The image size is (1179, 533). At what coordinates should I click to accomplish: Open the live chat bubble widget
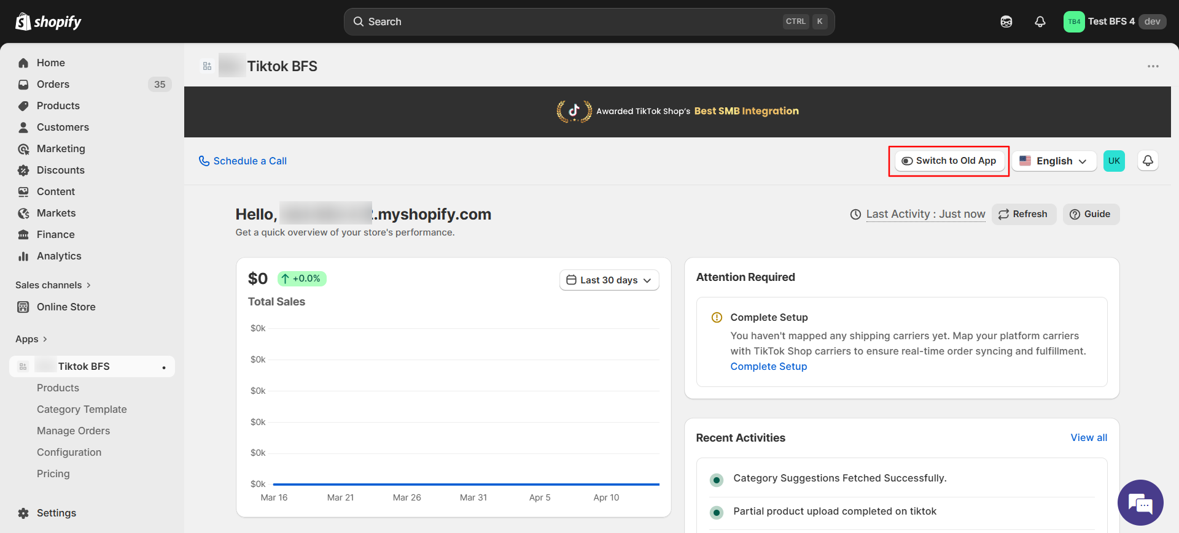click(x=1140, y=503)
